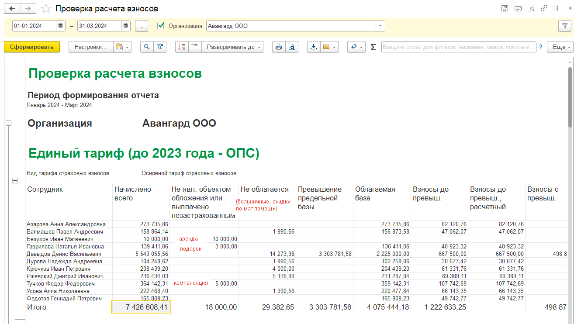The image size is (581, 324).
Task: Select employee Ржевский Дмитрий Иванович
Action: (65, 276)
